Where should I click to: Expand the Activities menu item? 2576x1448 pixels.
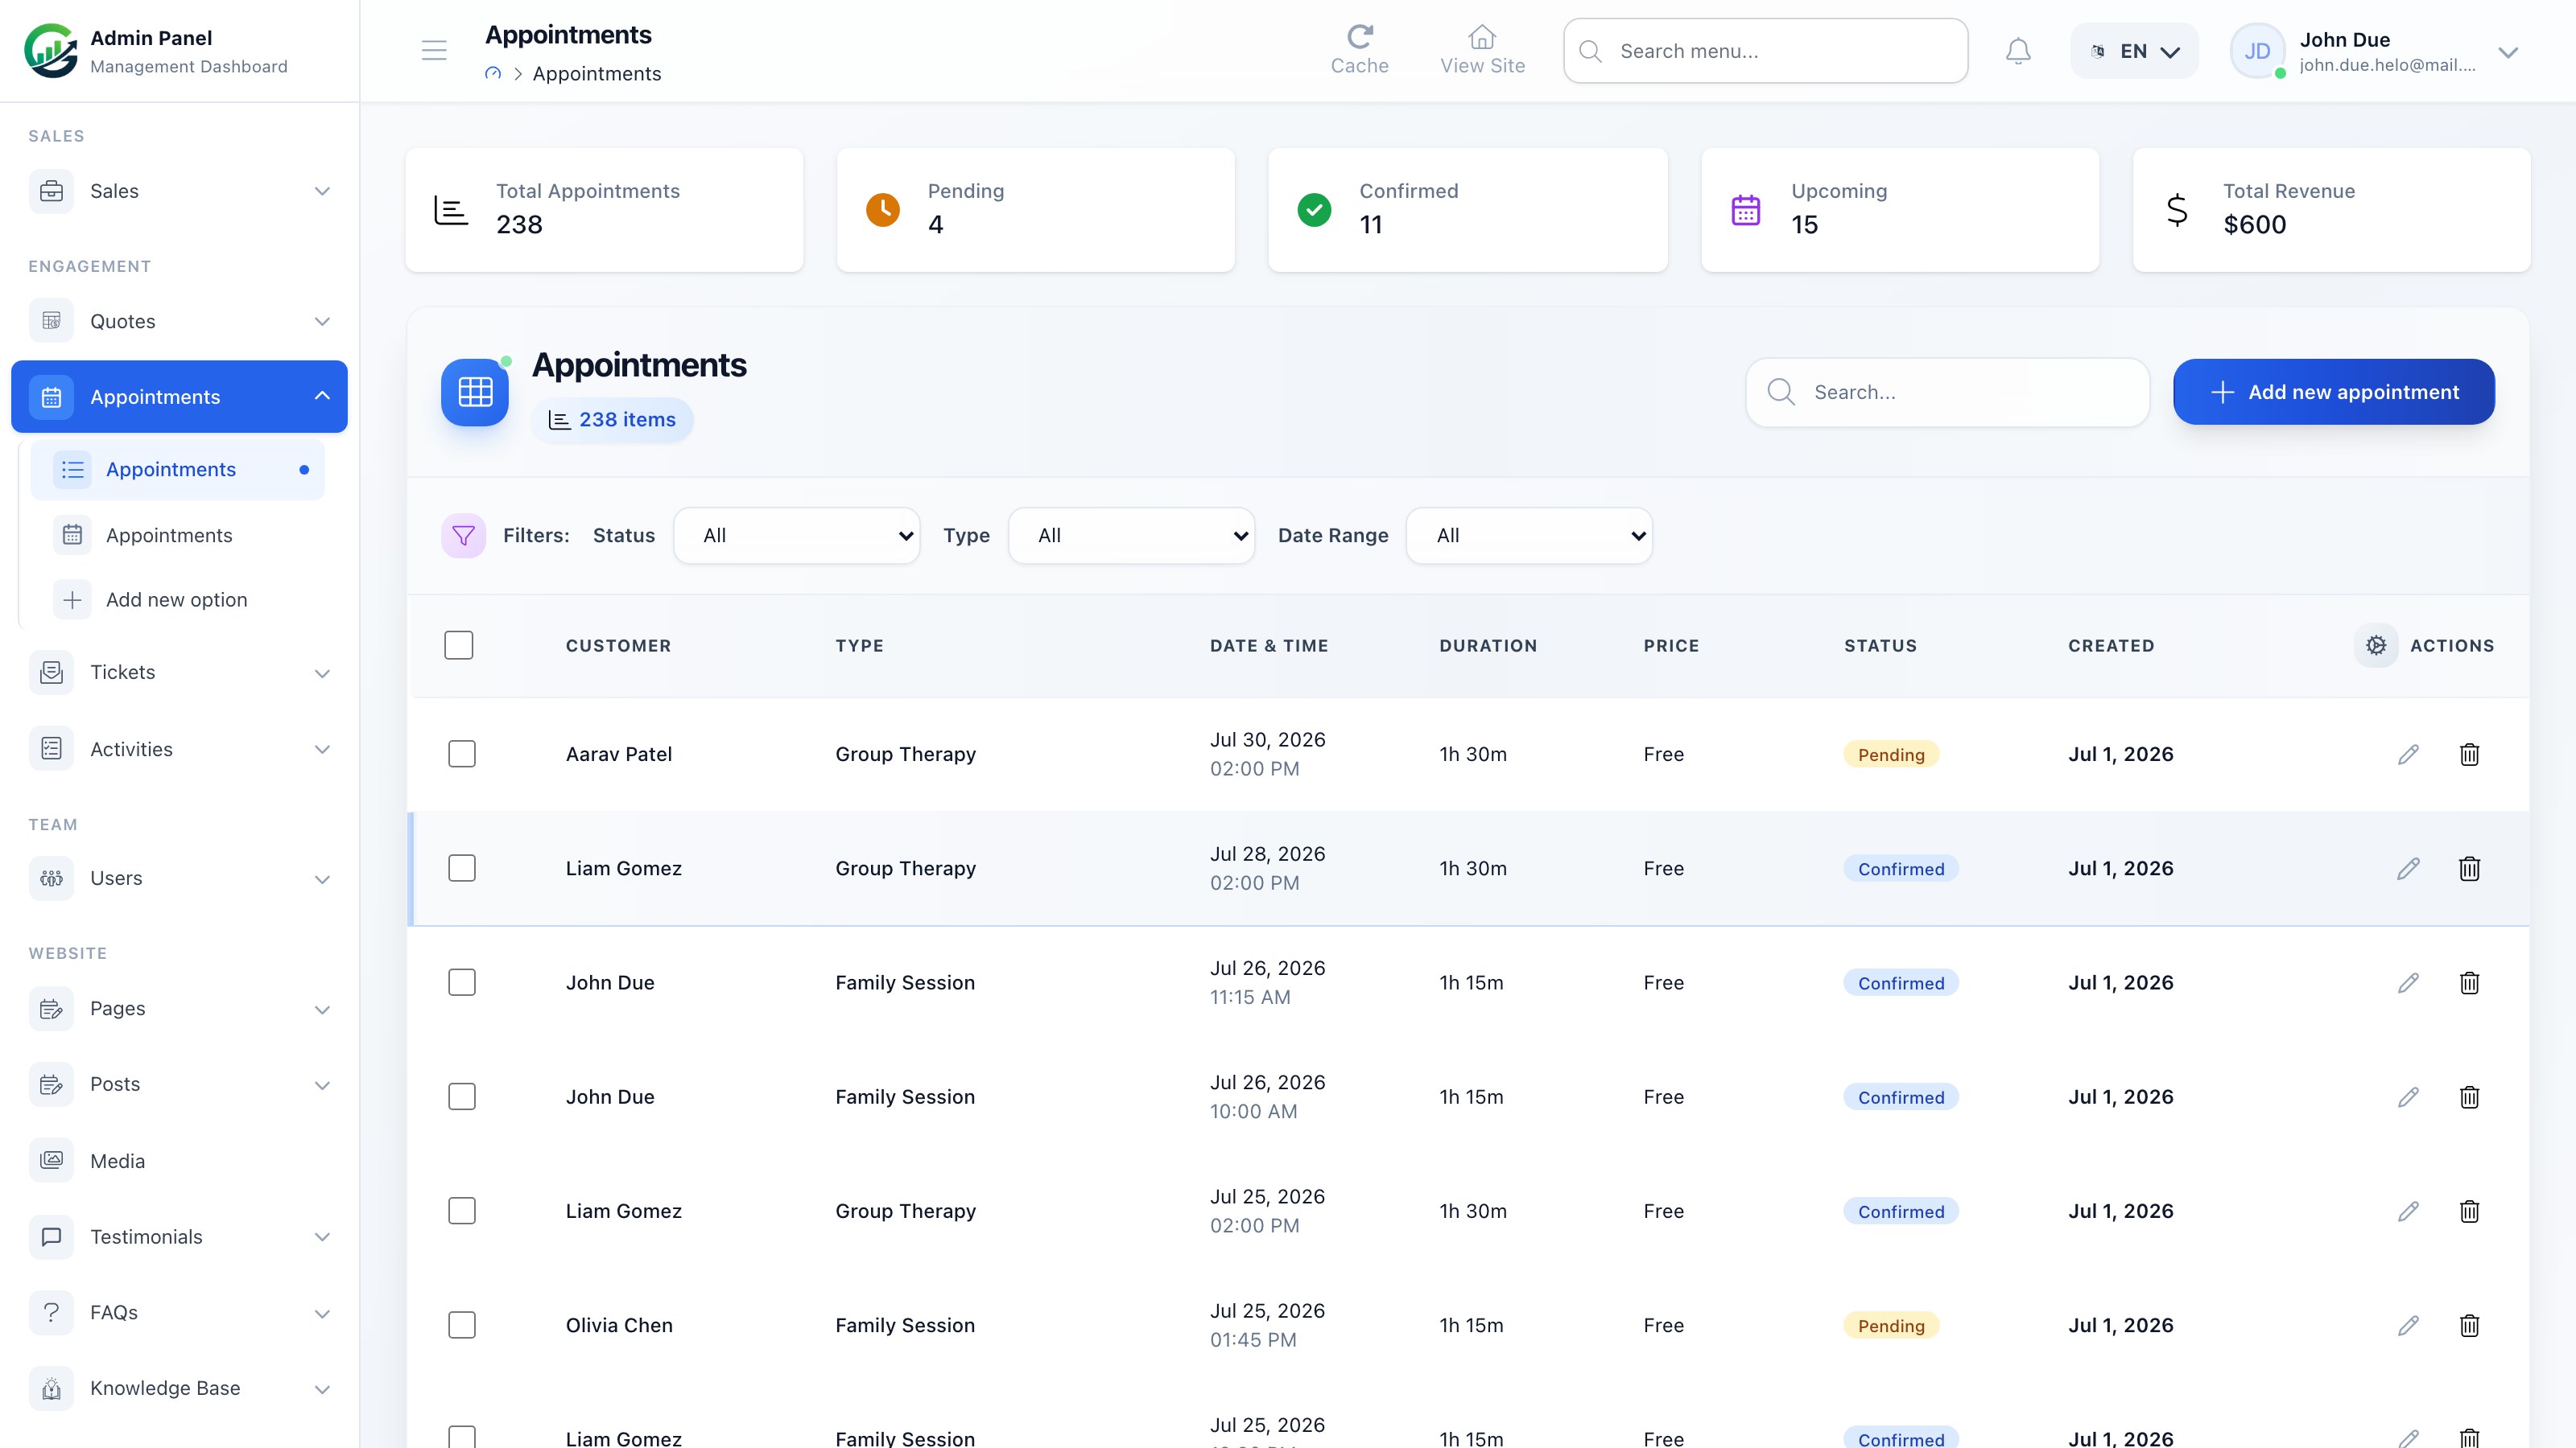(179, 750)
